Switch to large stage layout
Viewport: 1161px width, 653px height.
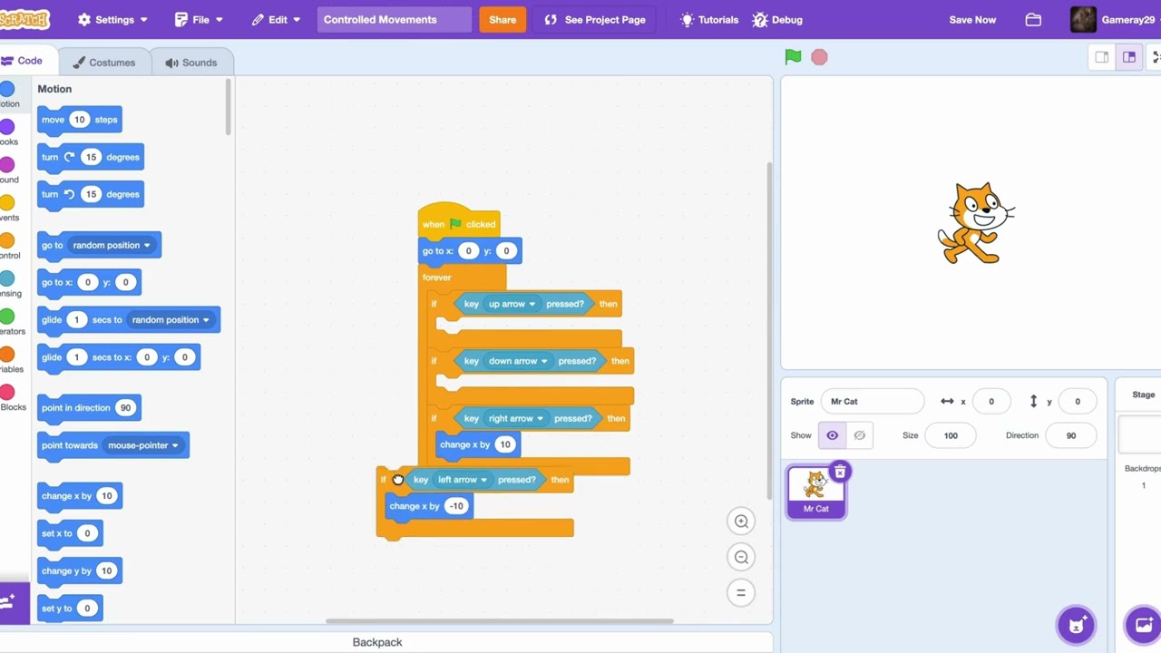pos(1129,57)
